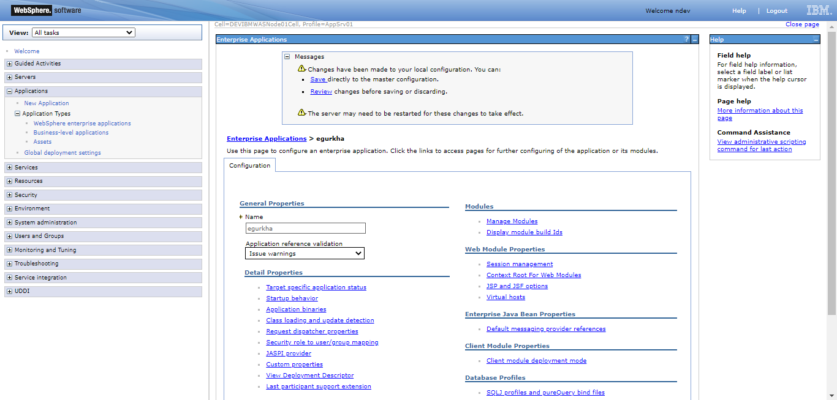837x400 pixels.
Task: Expand the Servers navigation section
Action: click(x=9, y=77)
